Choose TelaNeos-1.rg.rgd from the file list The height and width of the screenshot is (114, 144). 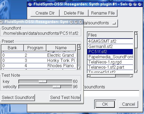click(110, 62)
